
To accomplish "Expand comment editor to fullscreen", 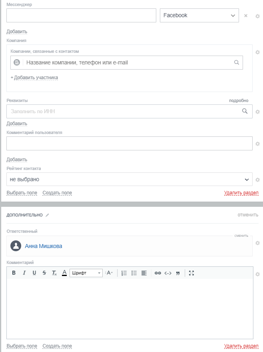I will click(191, 273).
